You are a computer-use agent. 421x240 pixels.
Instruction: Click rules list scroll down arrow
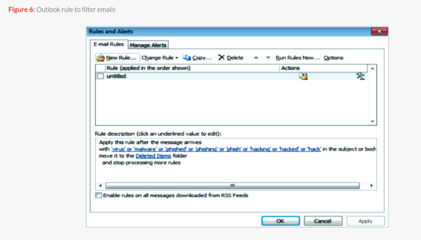coord(372,121)
